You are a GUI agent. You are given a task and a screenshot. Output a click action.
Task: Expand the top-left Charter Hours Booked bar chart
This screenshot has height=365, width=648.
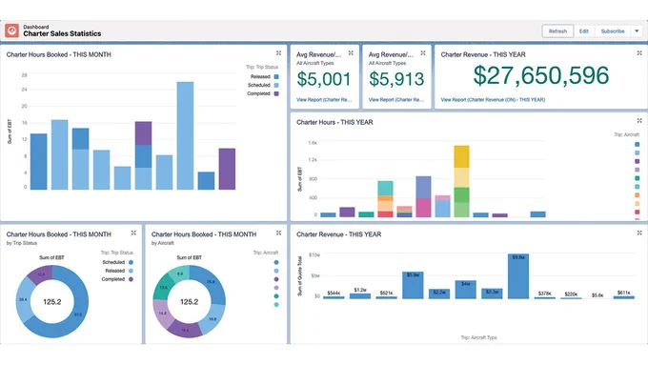click(x=278, y=53)
